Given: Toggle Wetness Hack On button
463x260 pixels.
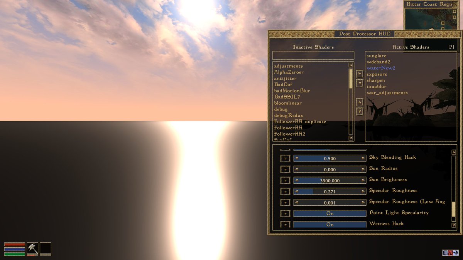Looking at the screenshot, I should tap(330, 224).
